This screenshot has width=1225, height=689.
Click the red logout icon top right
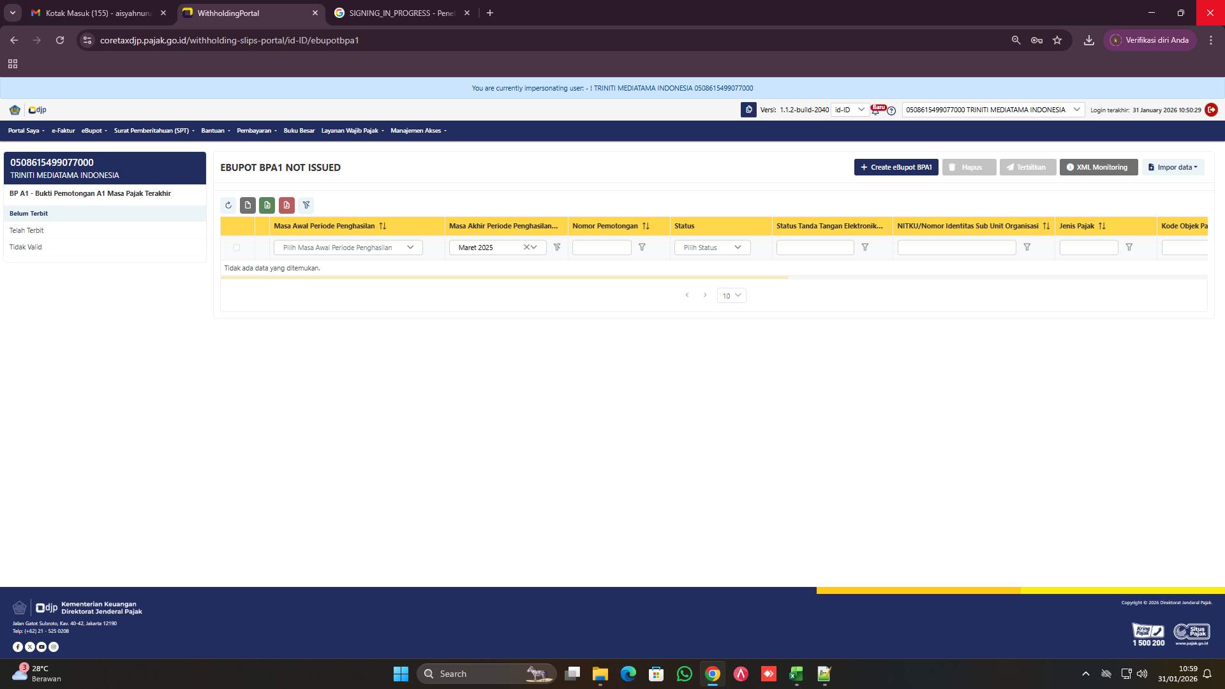click(1211, 110)
